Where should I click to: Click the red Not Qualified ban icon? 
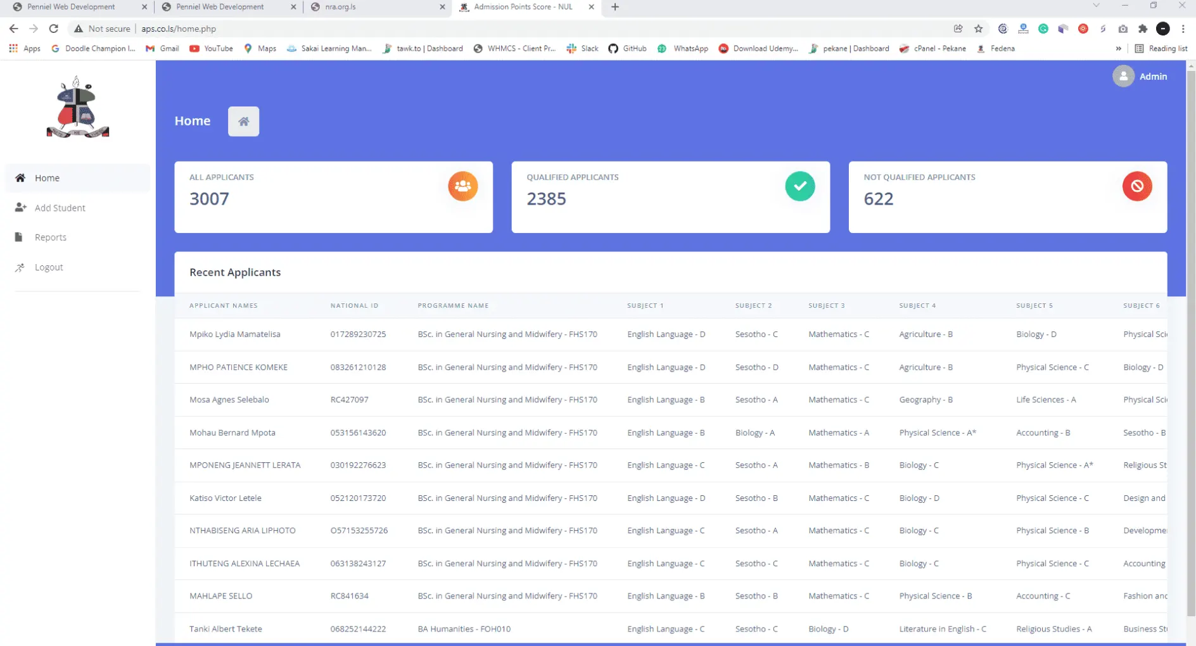[1136, 186]
